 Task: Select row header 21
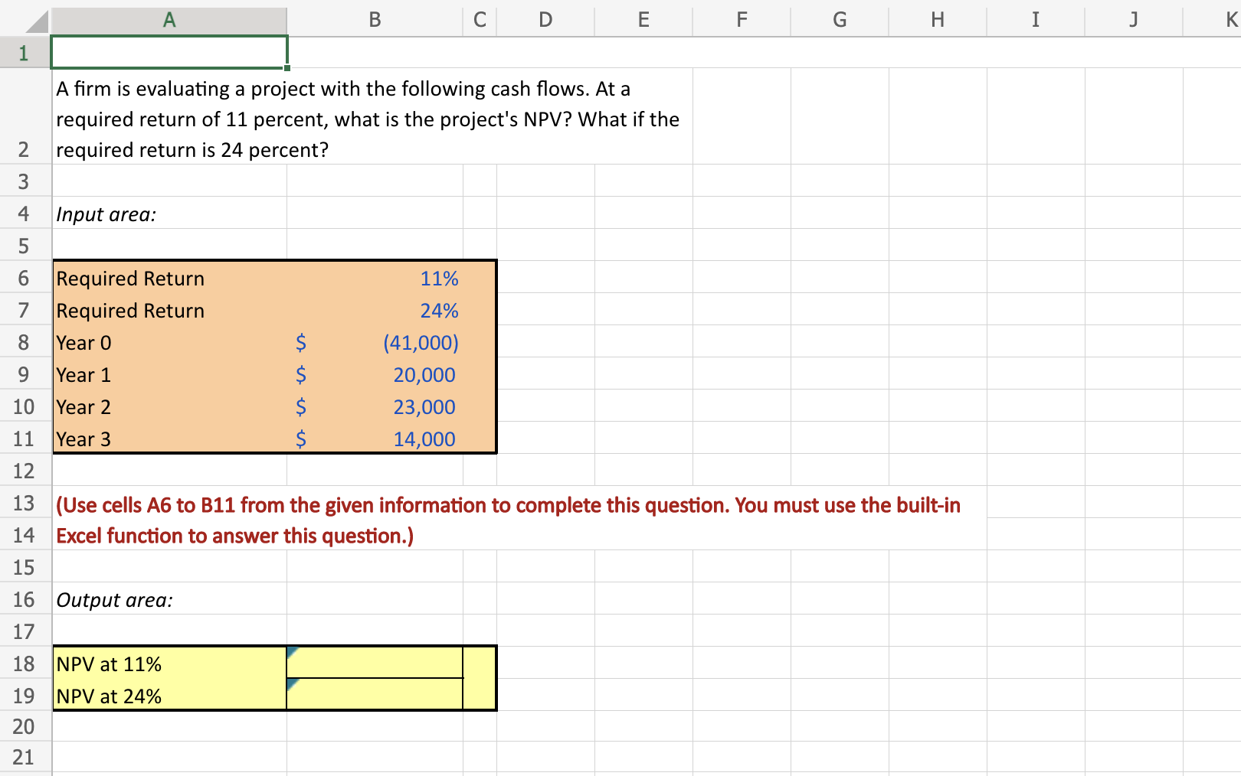[23, 757]
